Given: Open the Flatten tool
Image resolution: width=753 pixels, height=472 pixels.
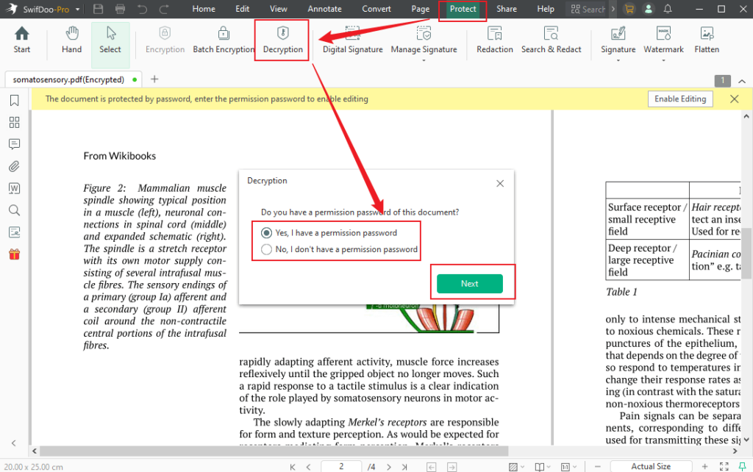Looking at the screenshot, I should tap(706, 40).
